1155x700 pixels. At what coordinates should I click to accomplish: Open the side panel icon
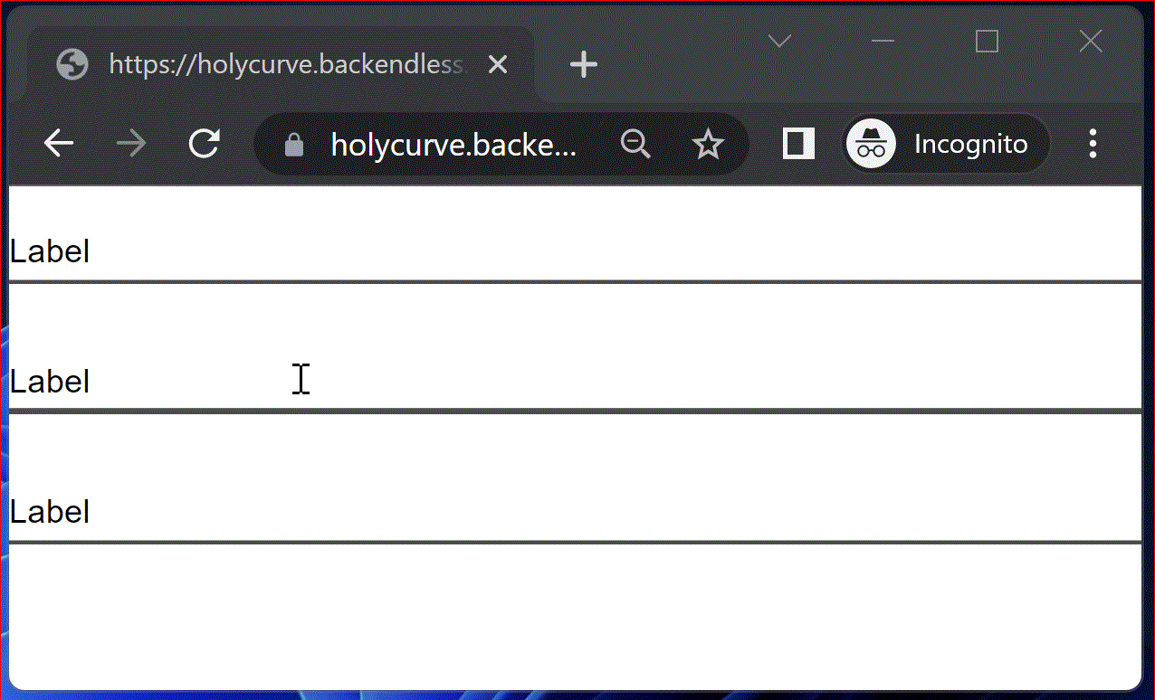click(797, 143)
